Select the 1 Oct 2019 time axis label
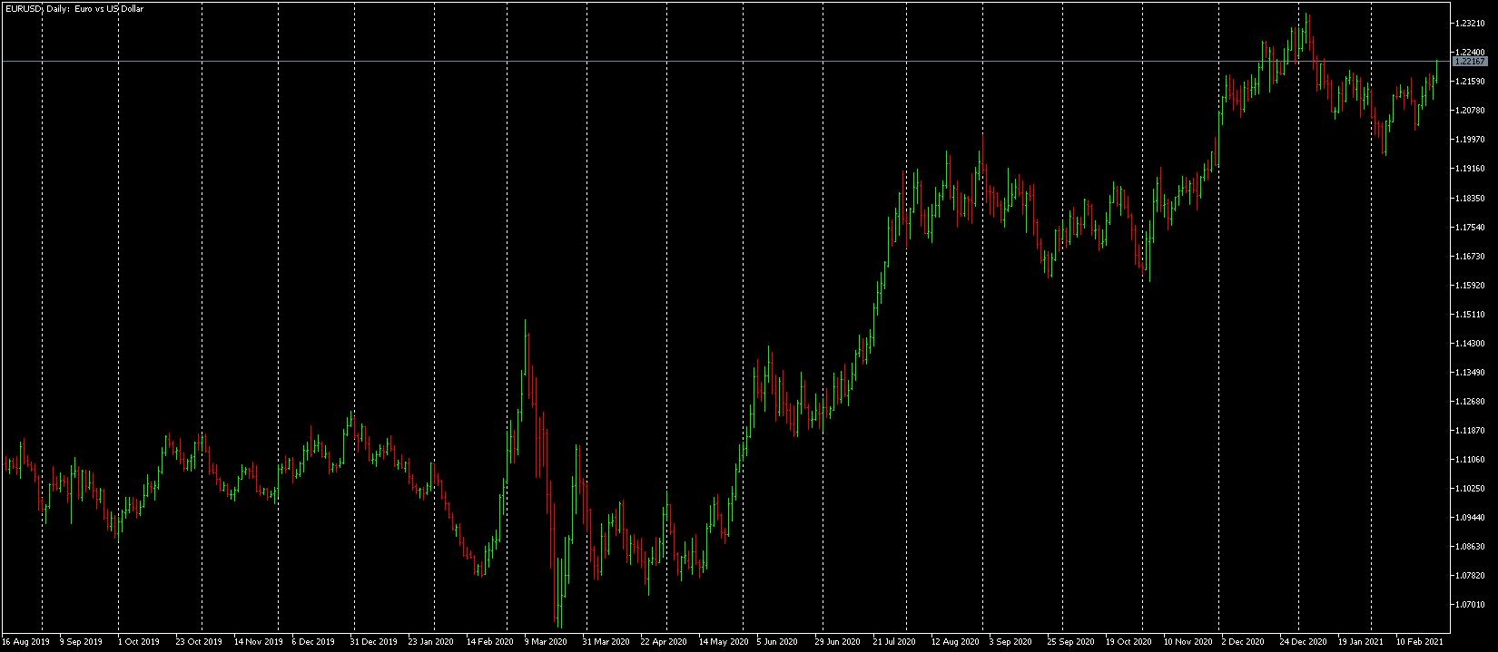1498x652 pixels. click(139, 642)
